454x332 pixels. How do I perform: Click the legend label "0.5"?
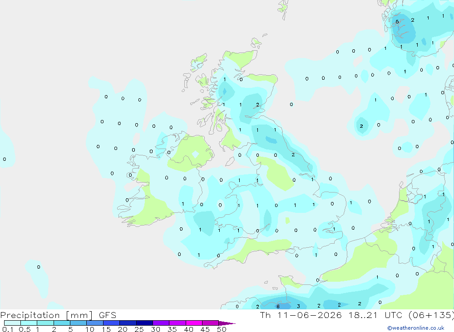coord(25,329)
